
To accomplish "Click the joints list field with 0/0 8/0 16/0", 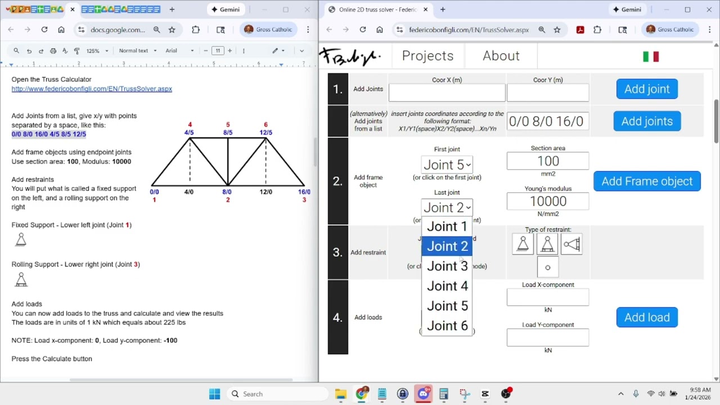I will [548, 121].
